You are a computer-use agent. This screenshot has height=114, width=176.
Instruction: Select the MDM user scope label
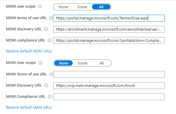[21, 6]
